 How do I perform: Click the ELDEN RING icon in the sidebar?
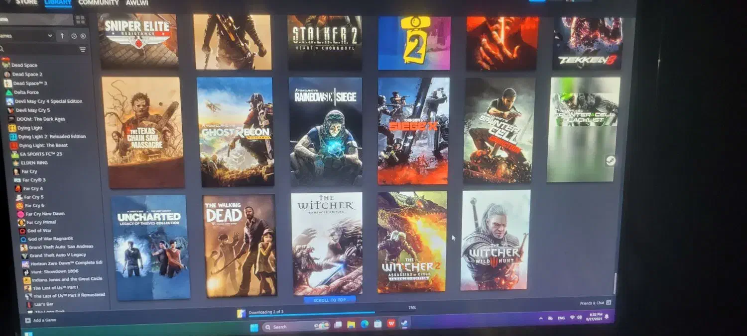pos(16,163)
